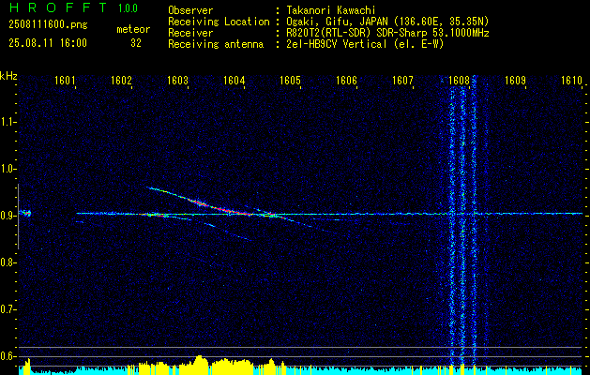Select the filename 2508111600.png
The width and height of the screenshot is (590, 375).
pos(48,25)
